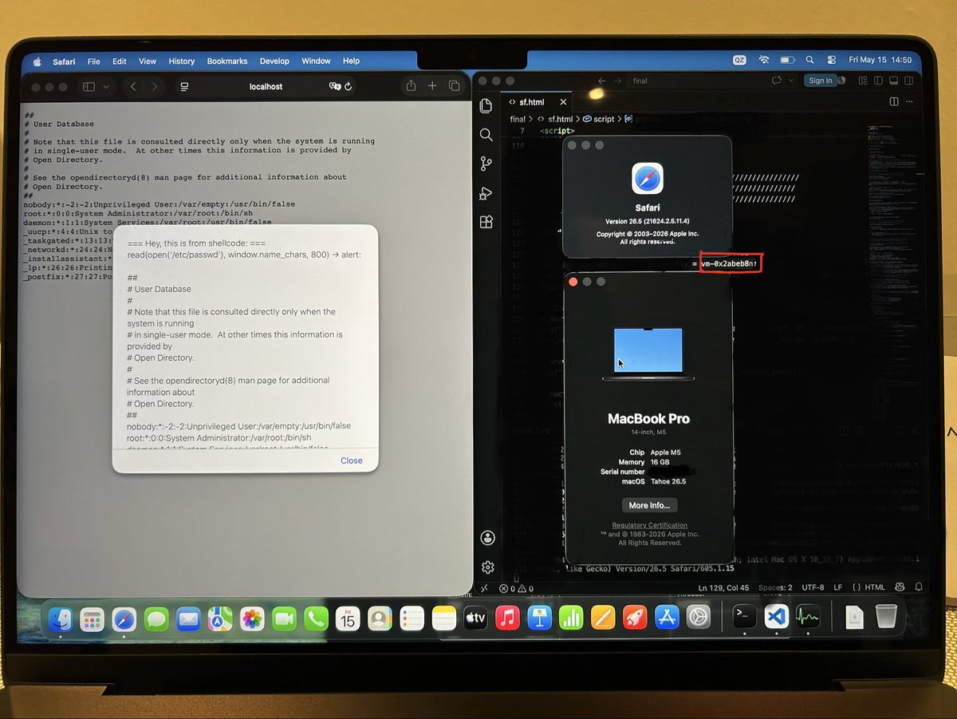
Task: Open a new Safari tab
Action: (432, 86)
